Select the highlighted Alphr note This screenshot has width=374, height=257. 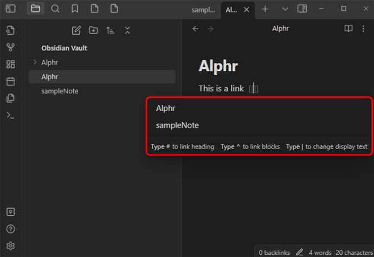[102, 76]
